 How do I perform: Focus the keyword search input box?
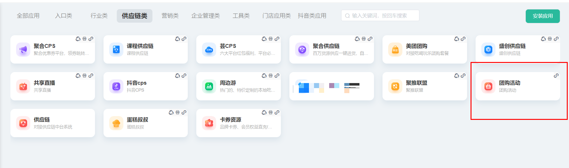pyautogui.click(x=380, y=15)
